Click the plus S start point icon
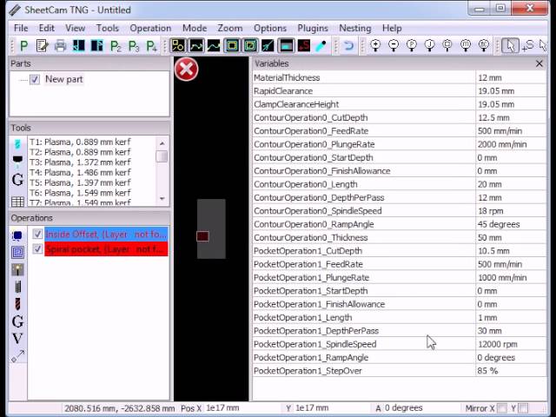Screen dimensions: 556x417 (x=528, y=46)
